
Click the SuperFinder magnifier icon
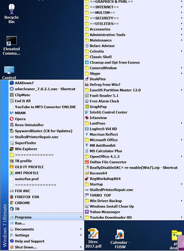(x=12, y=143)
